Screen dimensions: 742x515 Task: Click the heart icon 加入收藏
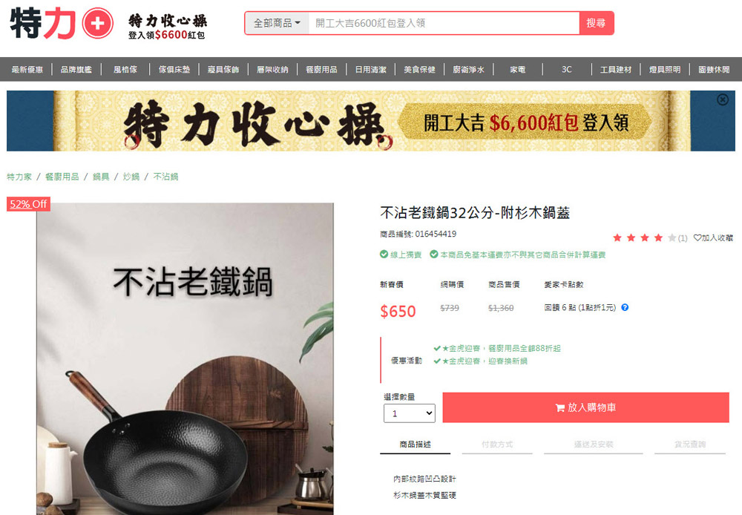(x=697, y=237)
